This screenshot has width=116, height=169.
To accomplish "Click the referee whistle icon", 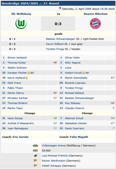I will pos(36,155).
